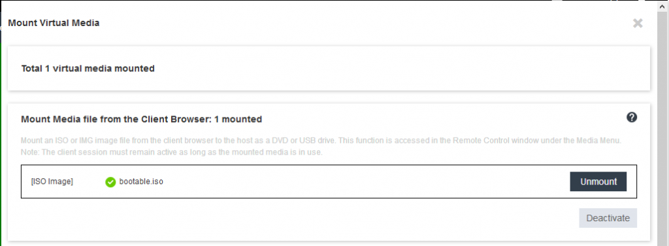
Task: Click the Deactivate button
Action: (x=608, y=219)
